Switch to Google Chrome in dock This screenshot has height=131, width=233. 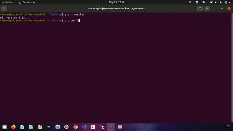tap(75, 127)
